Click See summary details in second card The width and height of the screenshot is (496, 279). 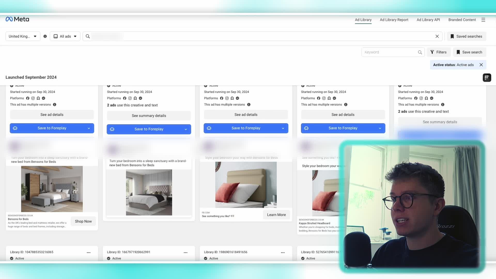[149, 116]
